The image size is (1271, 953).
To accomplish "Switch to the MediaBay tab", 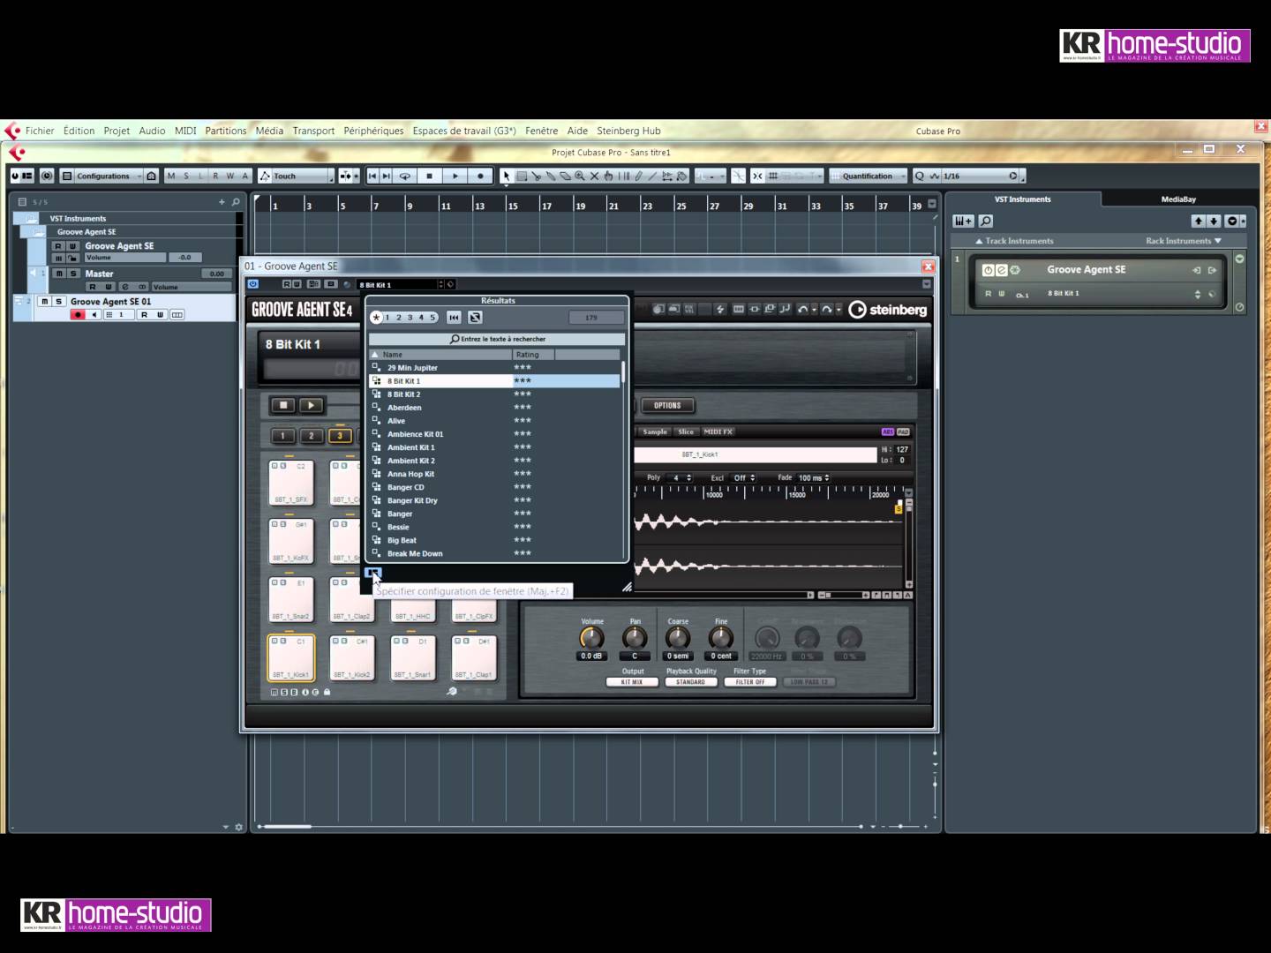I will (x=1178, y=199).
